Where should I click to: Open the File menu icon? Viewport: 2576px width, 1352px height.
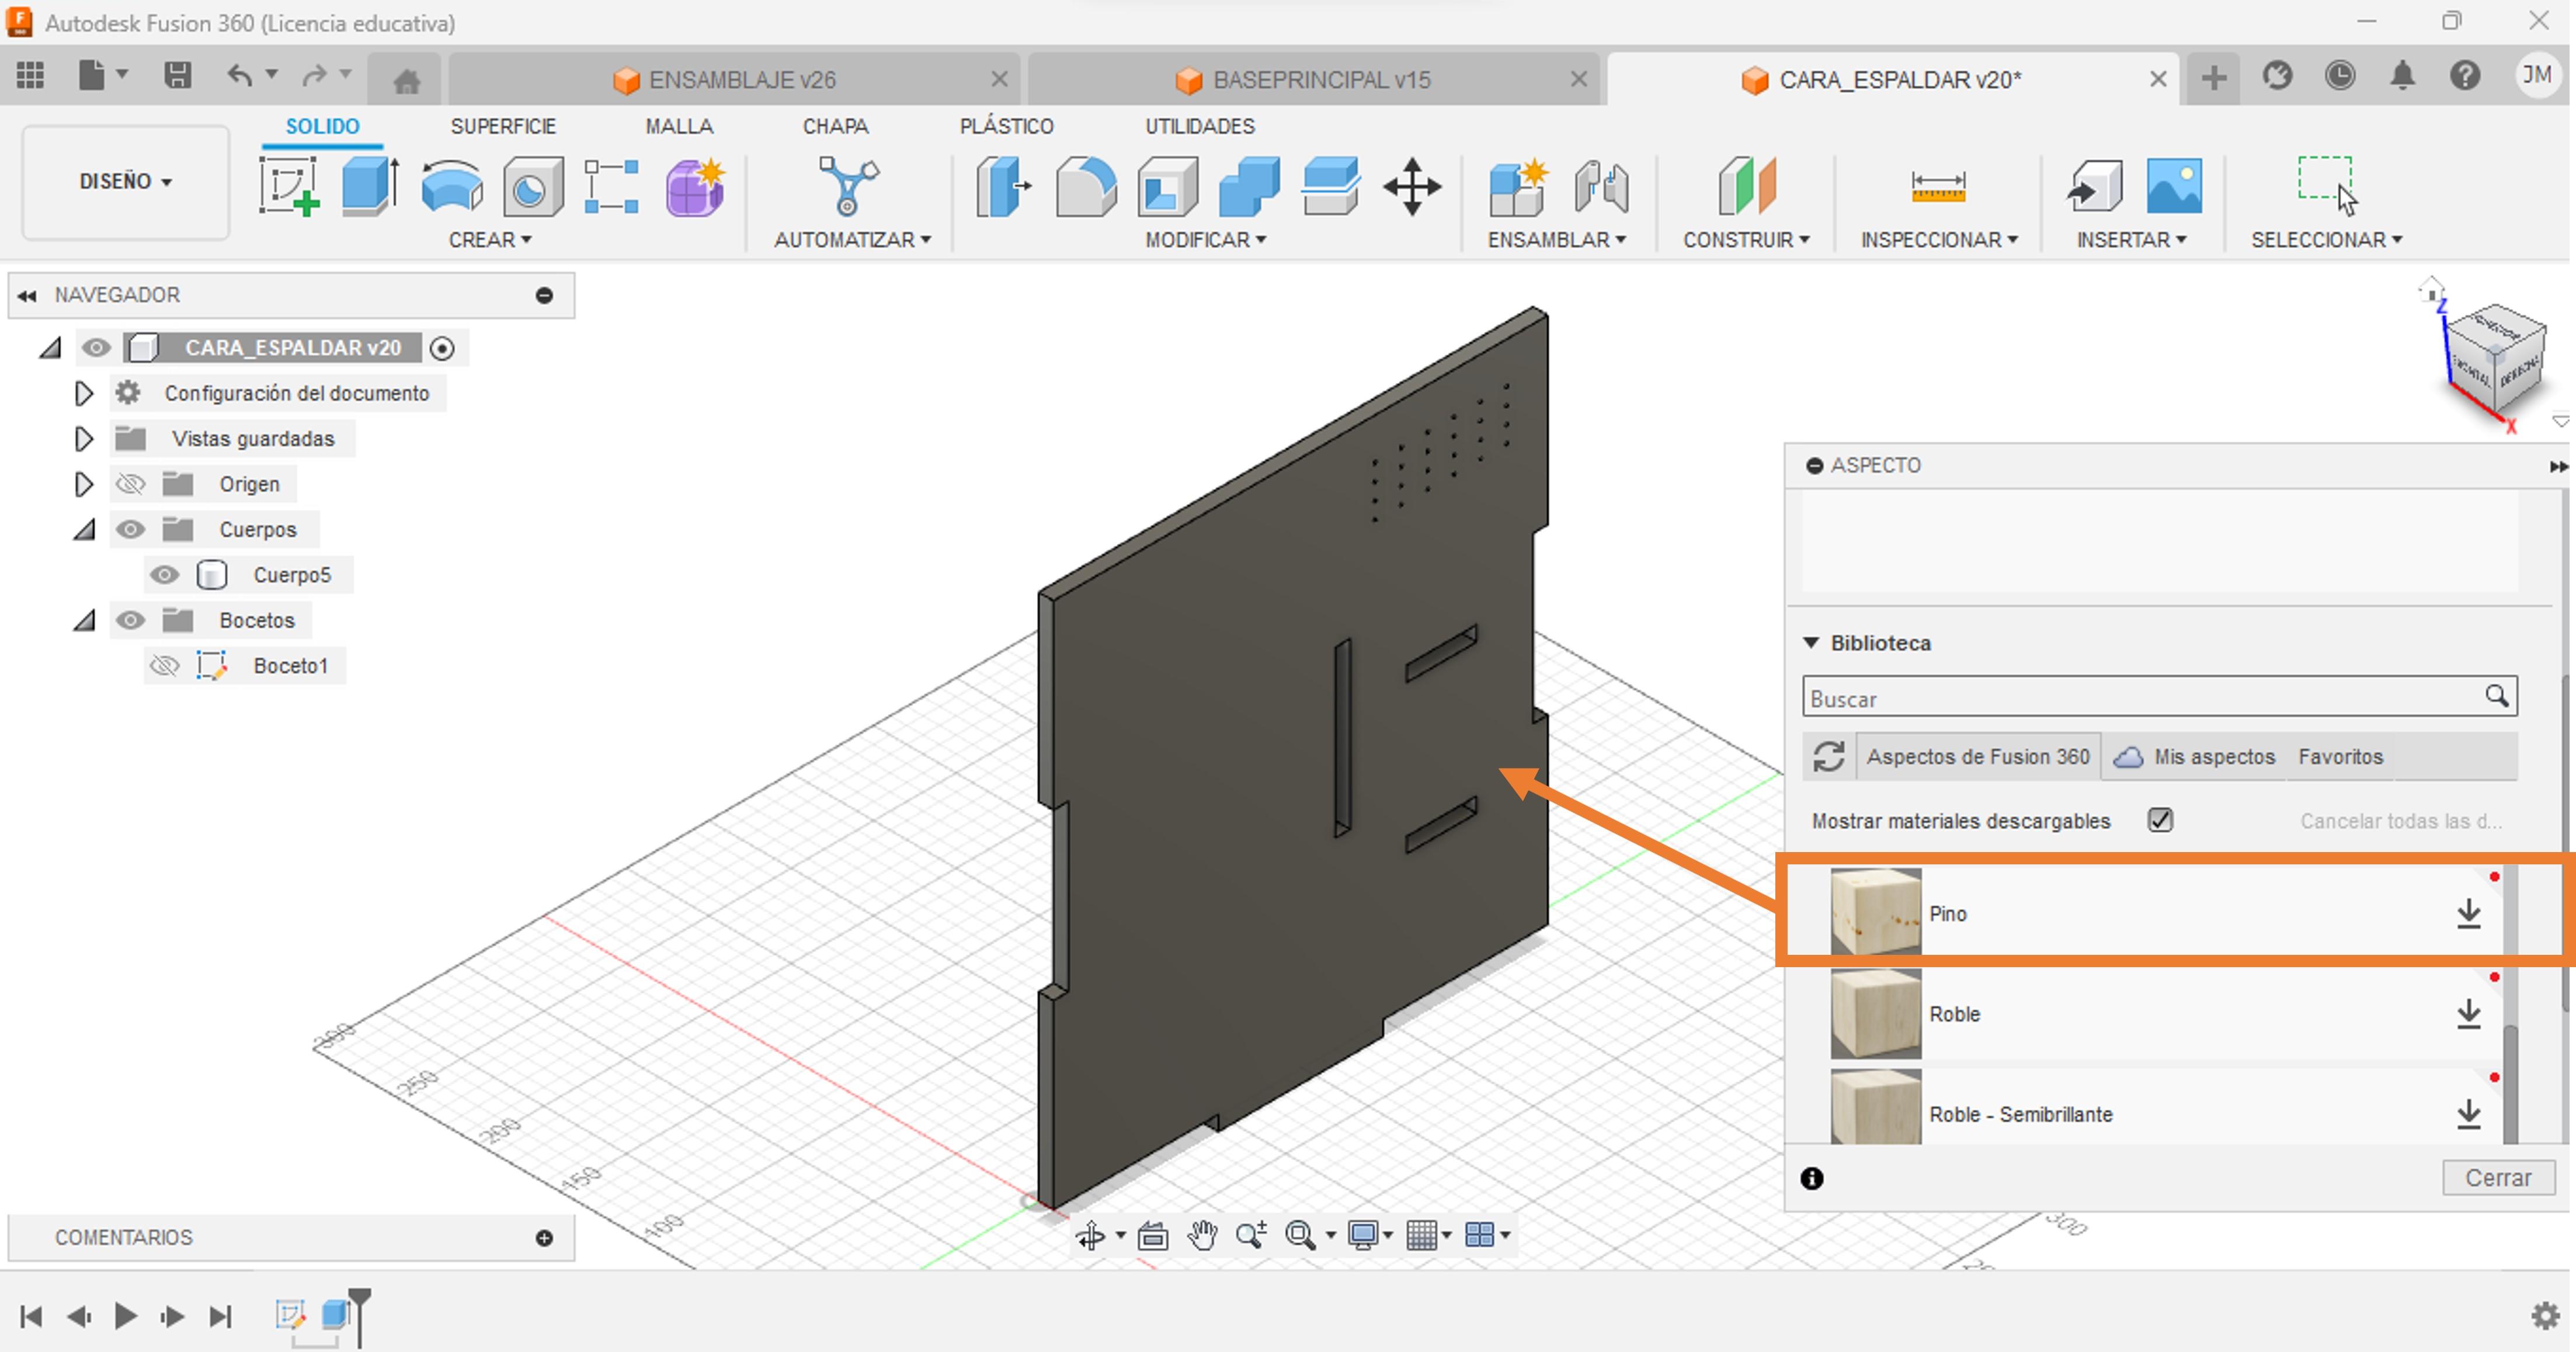coord(91,76)
